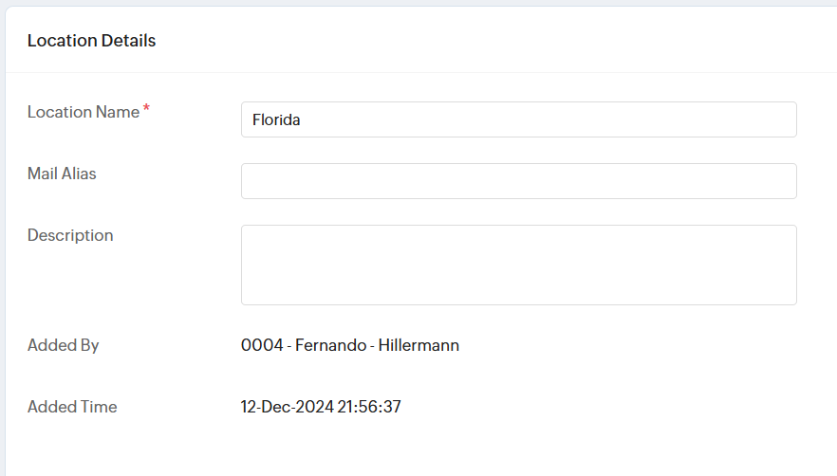Click the timestamp 21:56:37

(369, 407)
